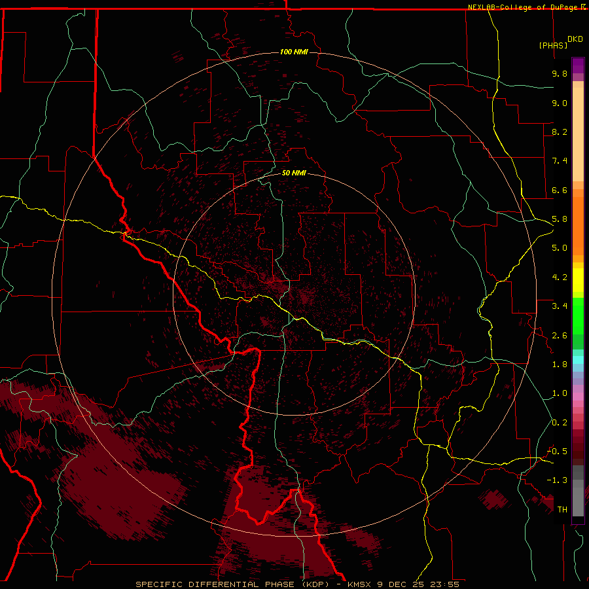Click the 8.2 scale value
The image size is (589, 589).
(560, 132)
